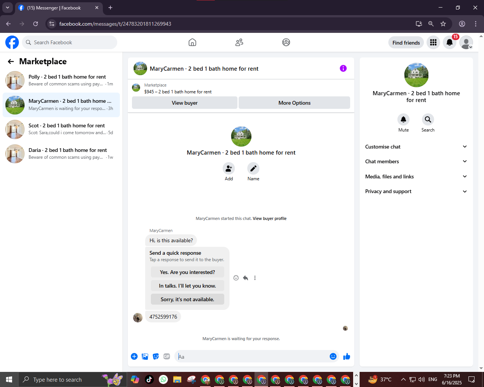React to the message with the emoji icon

pyautogui.click(x=236, y=278)
